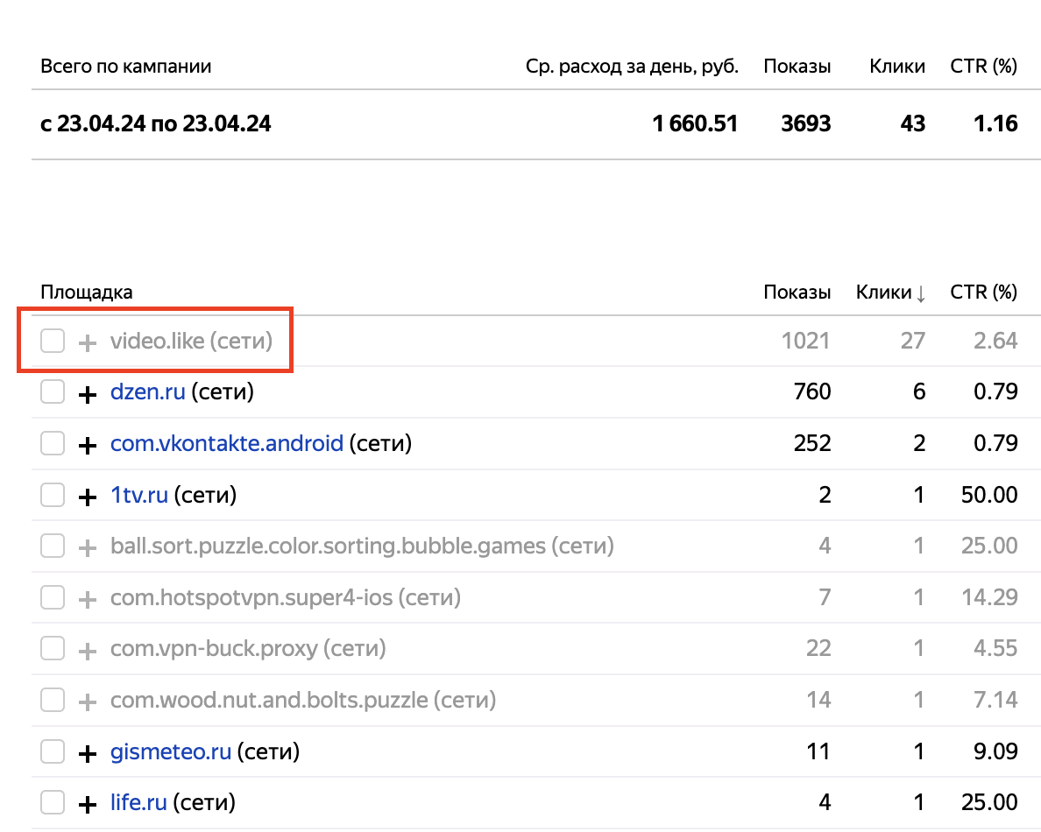Screen dimensions: 1041x832
Task: Click the plus icon beside com.hotspotvpn.super4-ios
Action: pos(87,600)
